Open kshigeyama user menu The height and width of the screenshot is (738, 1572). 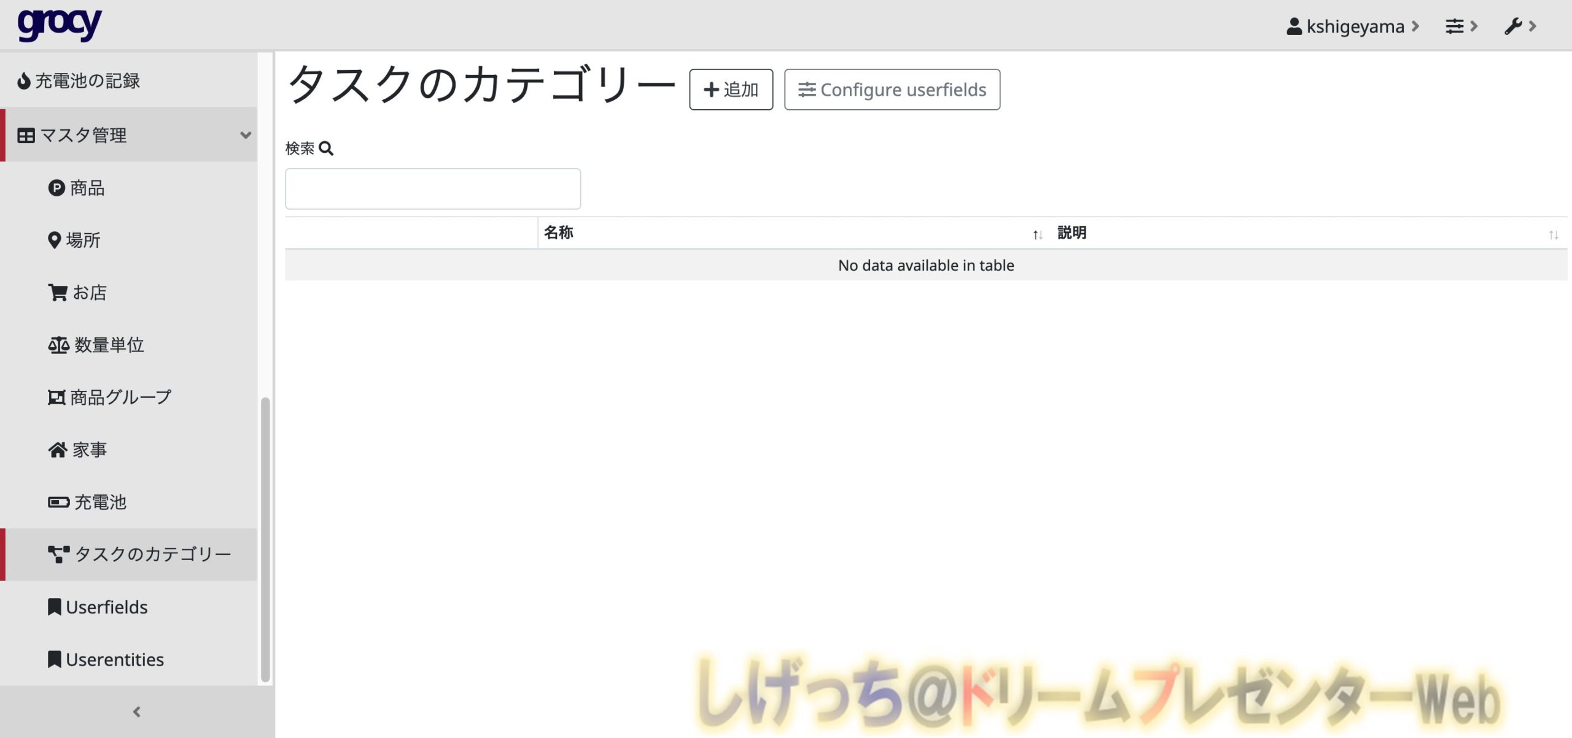[x=1352, y=26]
